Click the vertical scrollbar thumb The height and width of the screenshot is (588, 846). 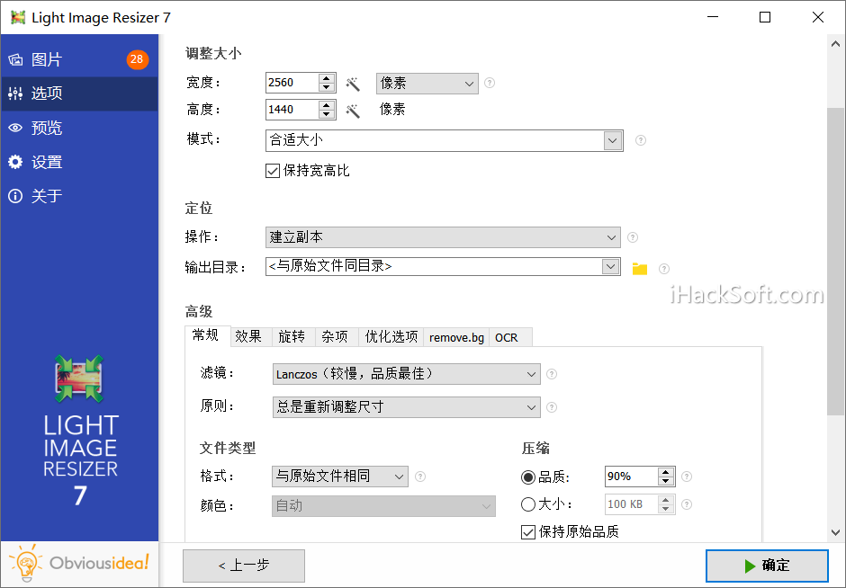click(x=835, y=262)
